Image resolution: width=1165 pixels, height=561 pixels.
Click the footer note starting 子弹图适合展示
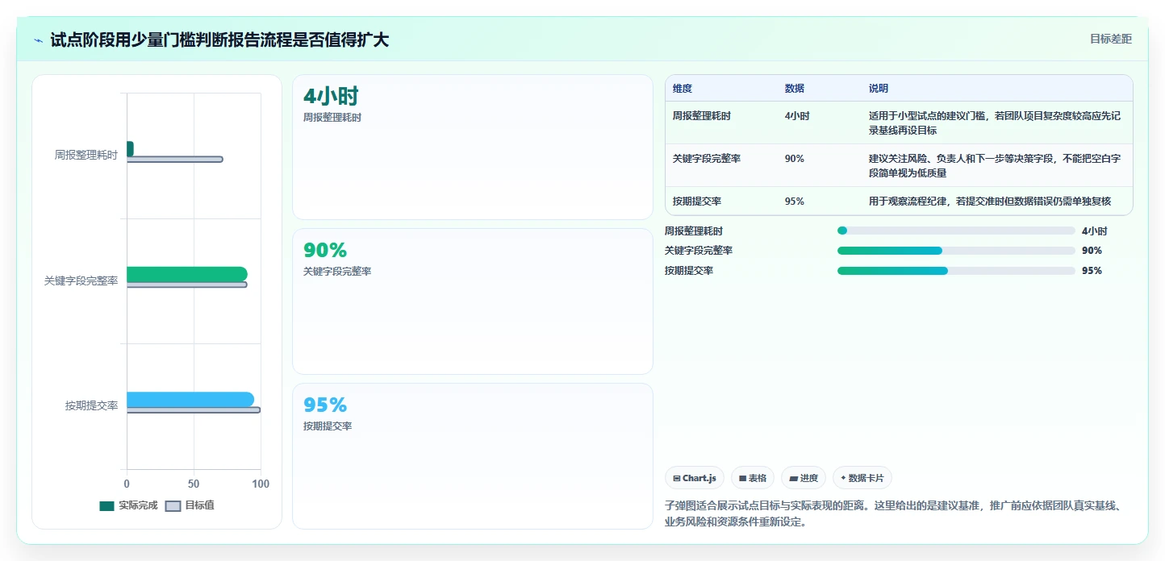[894, 513]
